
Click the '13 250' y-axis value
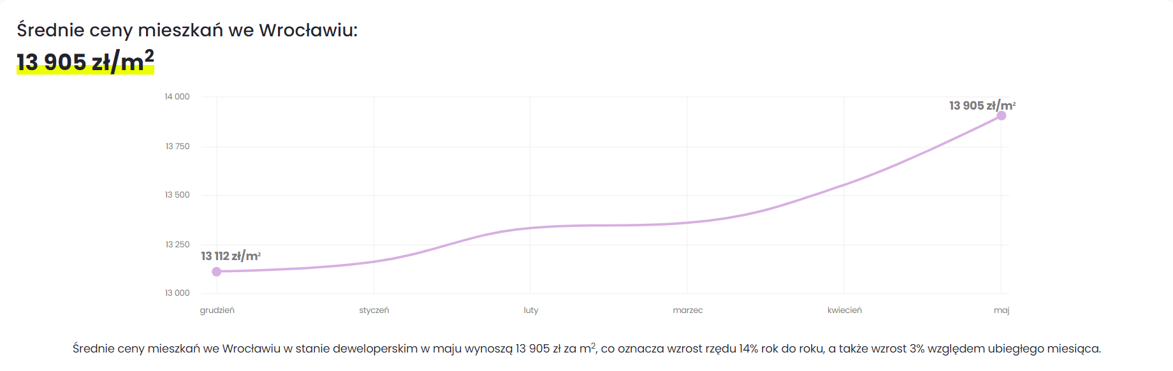[177, 245]
